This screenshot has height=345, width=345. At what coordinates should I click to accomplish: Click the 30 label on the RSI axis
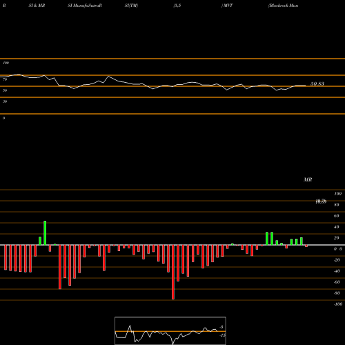click(5, 101)
